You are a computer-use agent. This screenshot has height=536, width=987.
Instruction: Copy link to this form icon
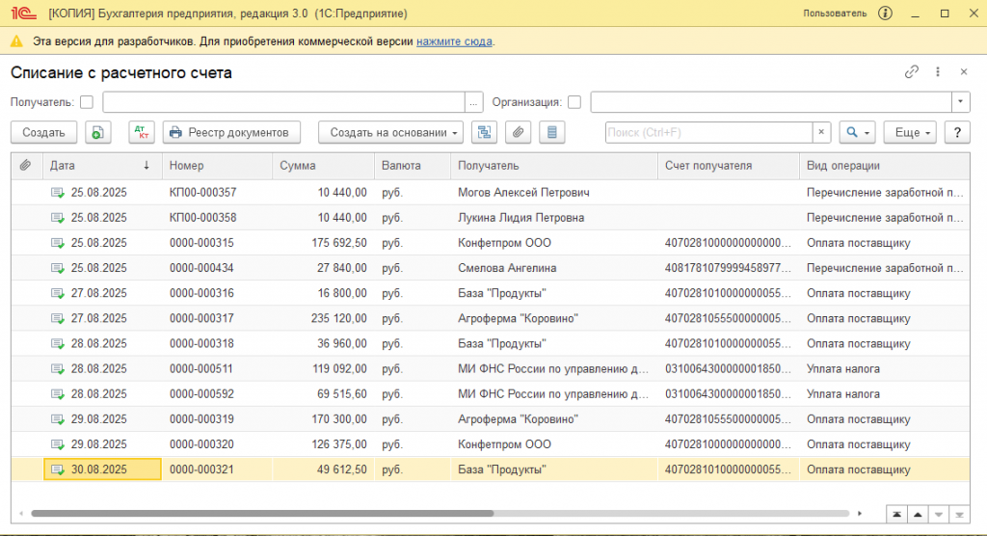pyautogui.click(x=911, y=72)
